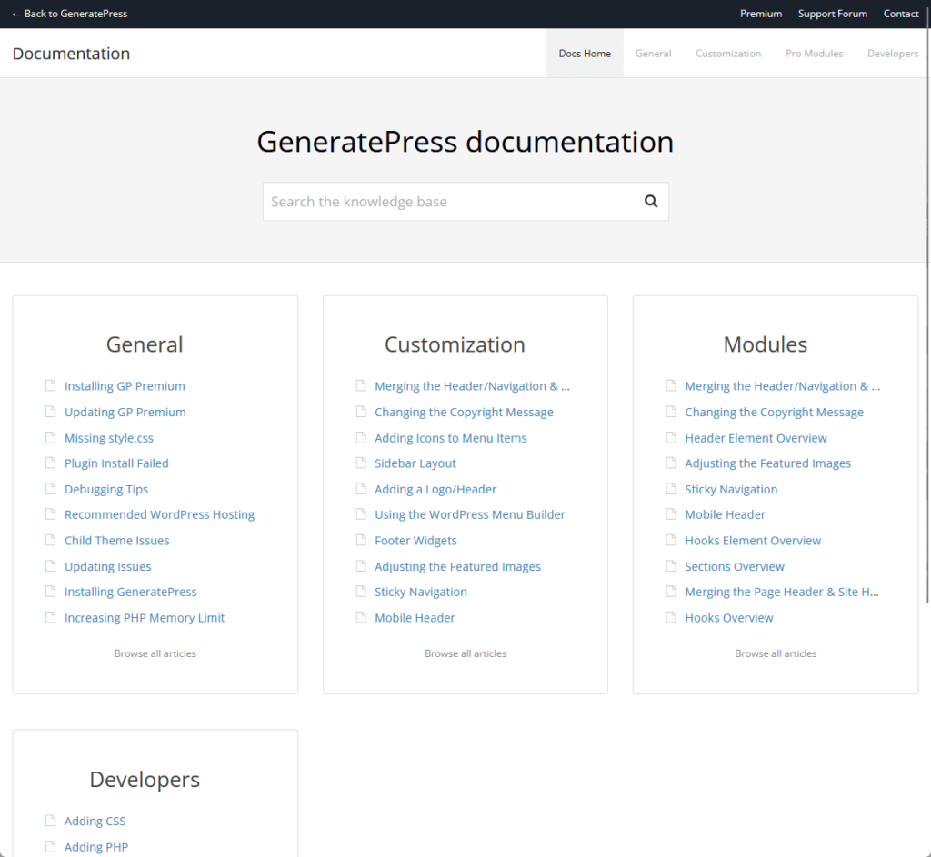Click document icon beside Debugging Tips
This screenshot has height=857, width=931.
point(51,489)
